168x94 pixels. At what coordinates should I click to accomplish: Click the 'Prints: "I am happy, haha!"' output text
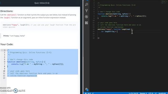[14, 36]
